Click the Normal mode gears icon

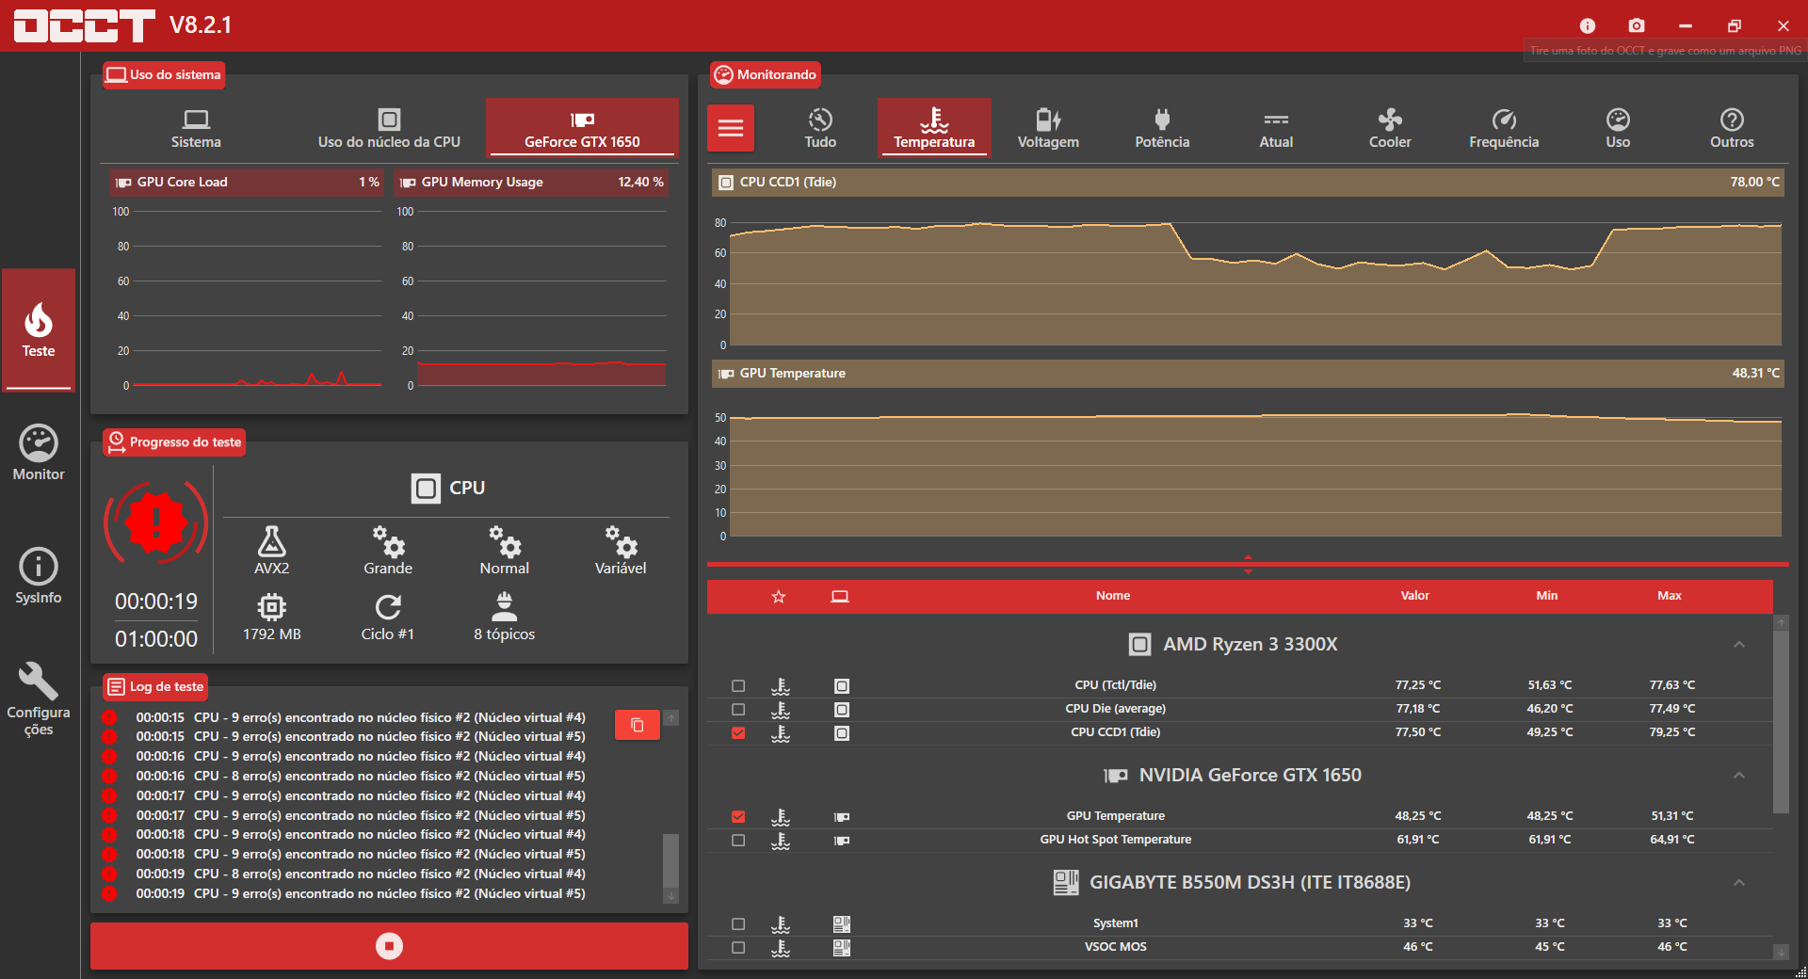coord(505,541)
